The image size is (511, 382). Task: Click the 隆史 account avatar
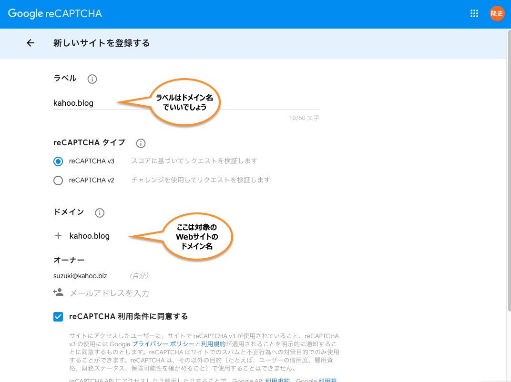[x=497, y=14]
